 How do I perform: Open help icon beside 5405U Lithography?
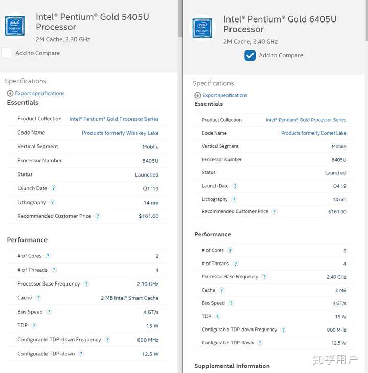pos(52,203)
